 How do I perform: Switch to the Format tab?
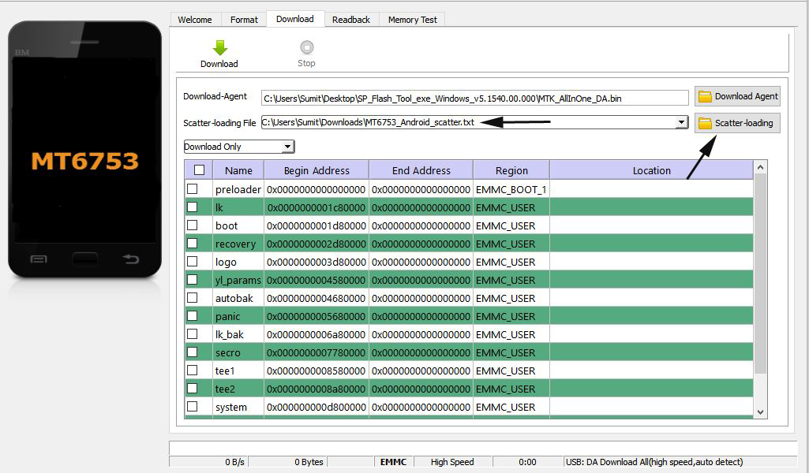tap(243, 19)
